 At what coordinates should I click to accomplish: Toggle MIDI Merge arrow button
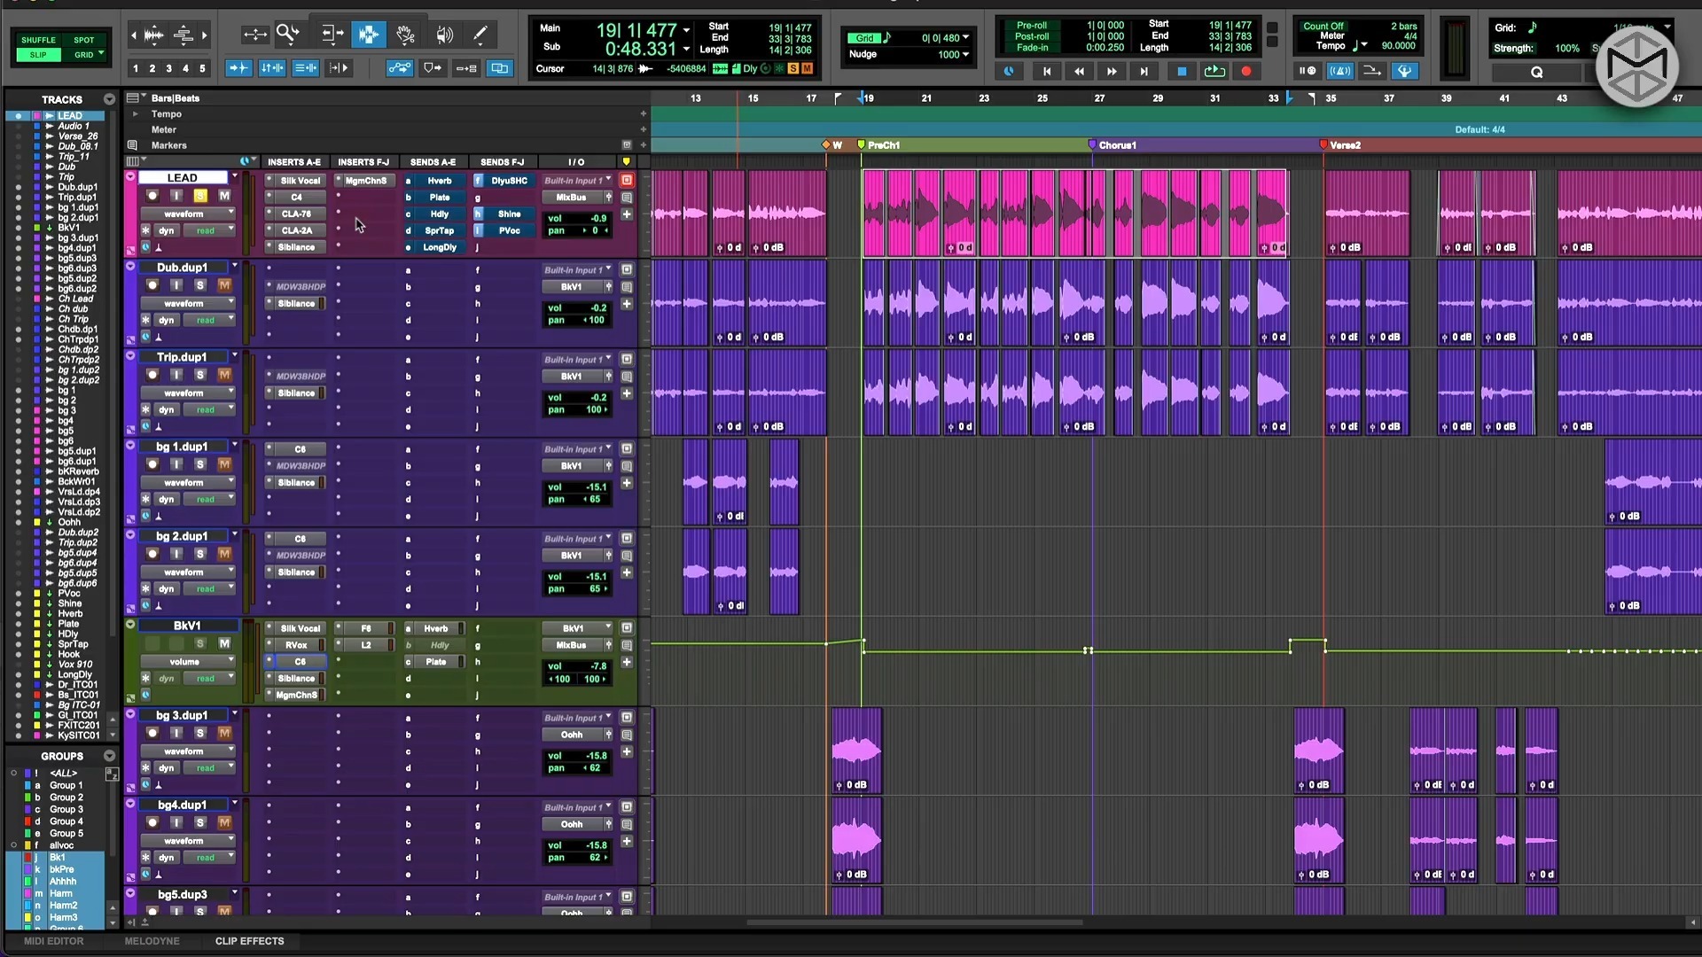click(x=1371, y=71)
